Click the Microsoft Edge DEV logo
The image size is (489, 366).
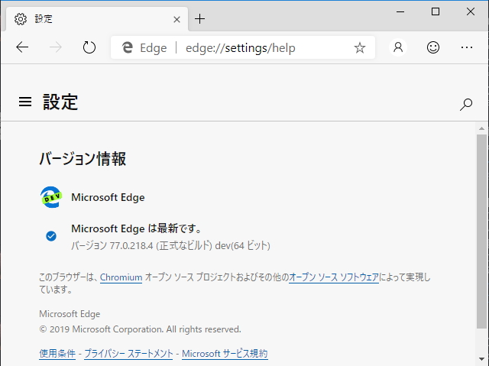click(51, 197)
